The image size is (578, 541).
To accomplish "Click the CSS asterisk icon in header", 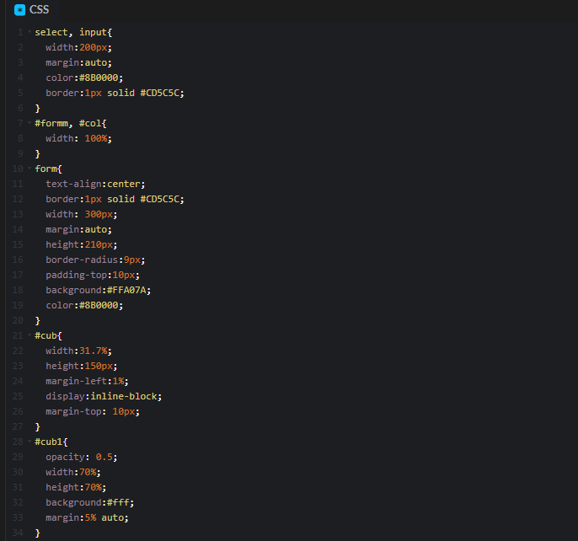I will click(x=19, y=10).
